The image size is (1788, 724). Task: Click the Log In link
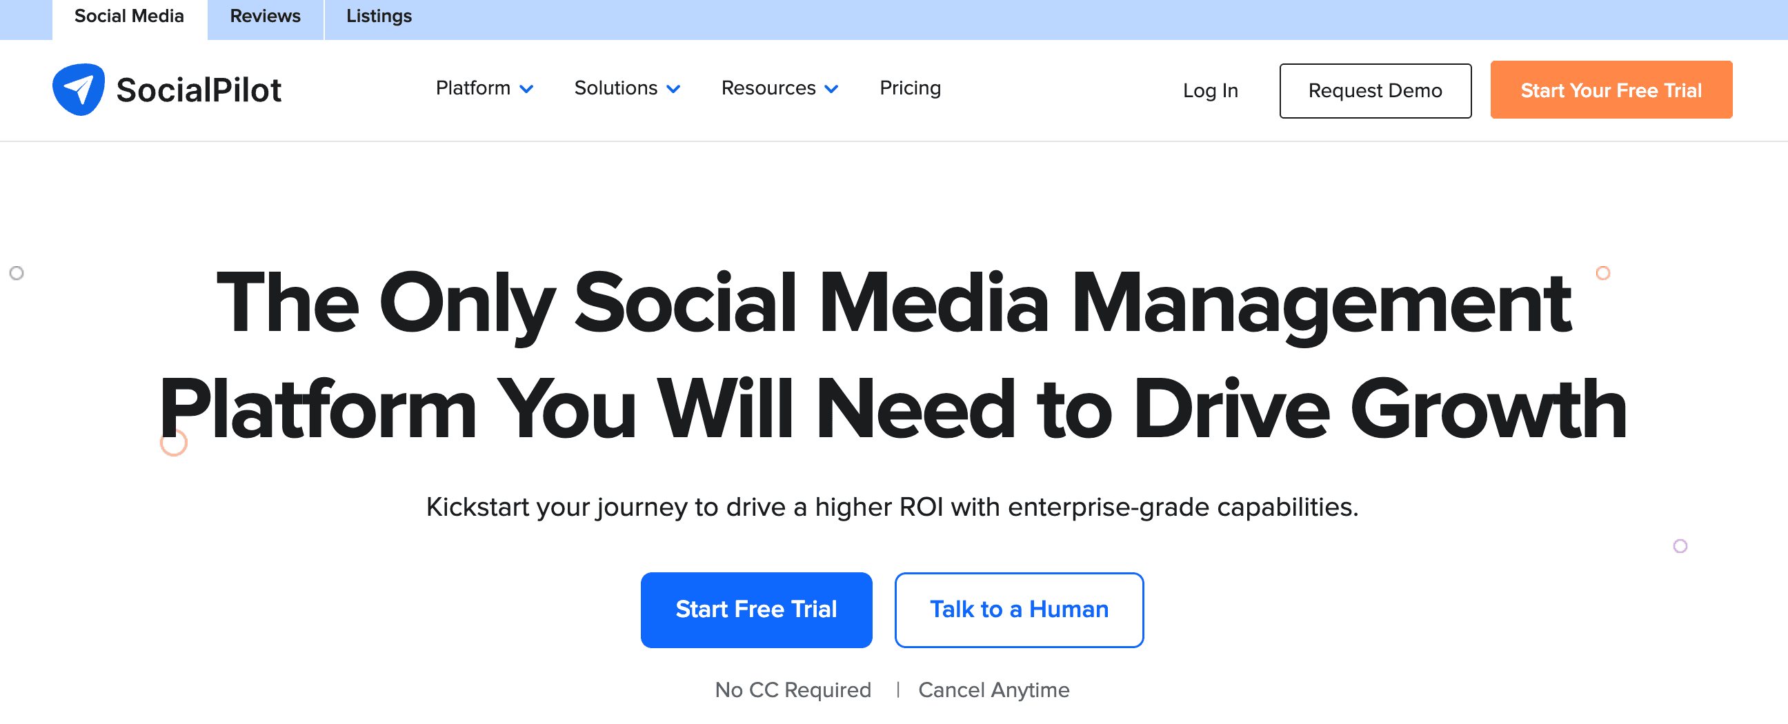click(x=1210, y=91)
